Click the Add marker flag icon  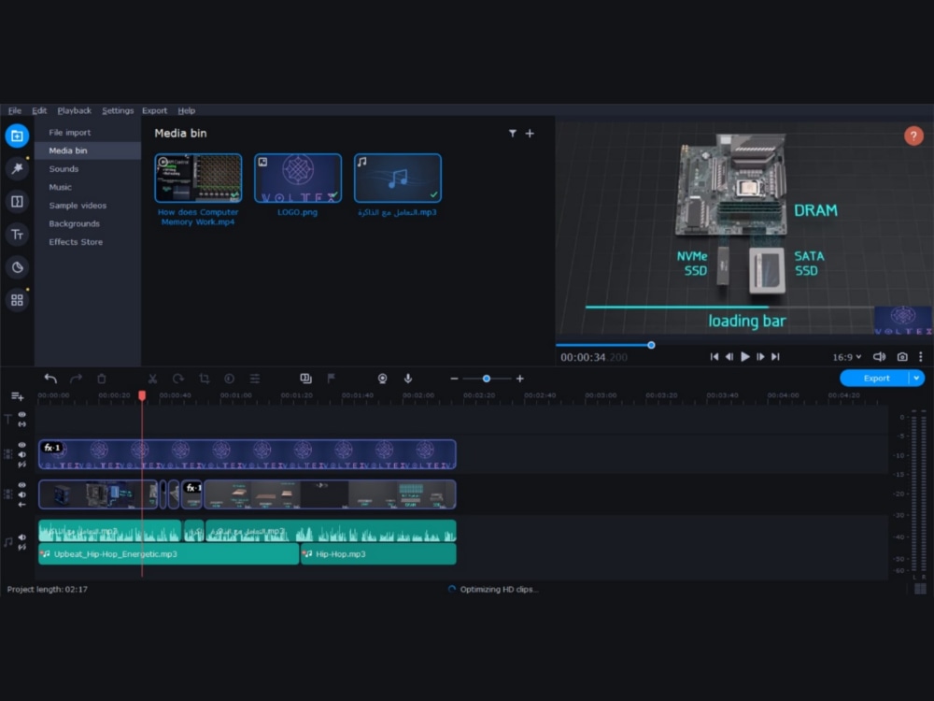click(x=332, y=379)
